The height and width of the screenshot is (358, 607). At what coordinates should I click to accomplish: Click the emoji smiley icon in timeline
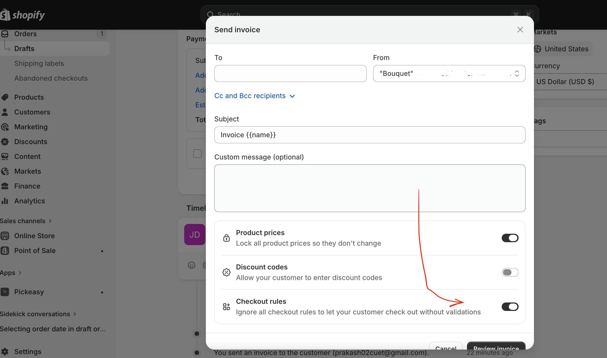coord(191,265)
